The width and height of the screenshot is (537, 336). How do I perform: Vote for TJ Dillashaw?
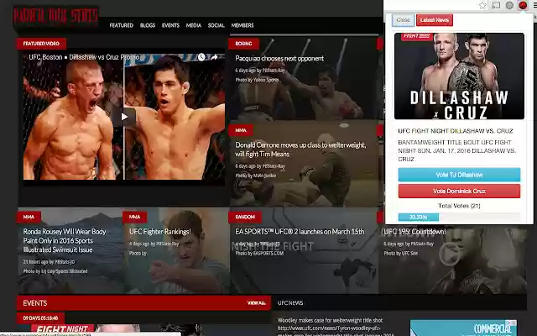pyautogui.click(x=459, y=175)
